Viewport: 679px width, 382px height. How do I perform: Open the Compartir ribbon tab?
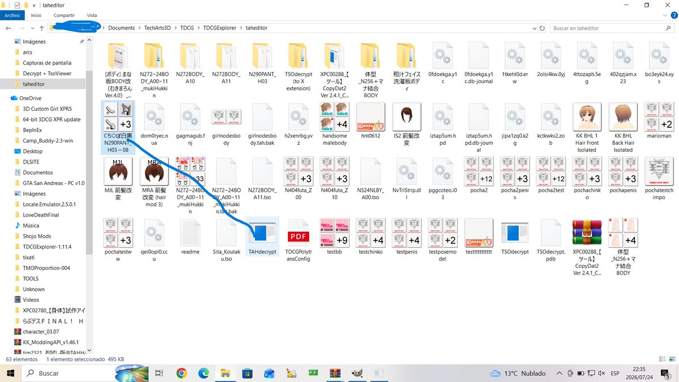(63, 15)
